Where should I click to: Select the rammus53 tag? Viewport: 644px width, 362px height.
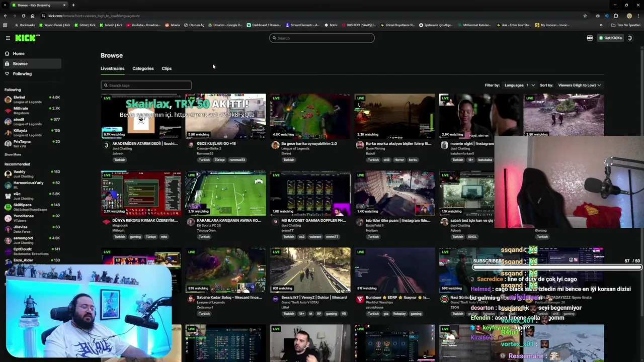(237, 160)
